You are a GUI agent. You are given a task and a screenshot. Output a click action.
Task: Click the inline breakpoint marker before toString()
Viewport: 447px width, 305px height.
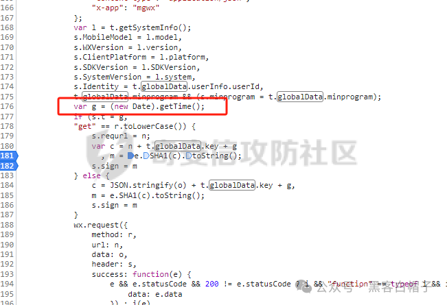click(189, 156)
